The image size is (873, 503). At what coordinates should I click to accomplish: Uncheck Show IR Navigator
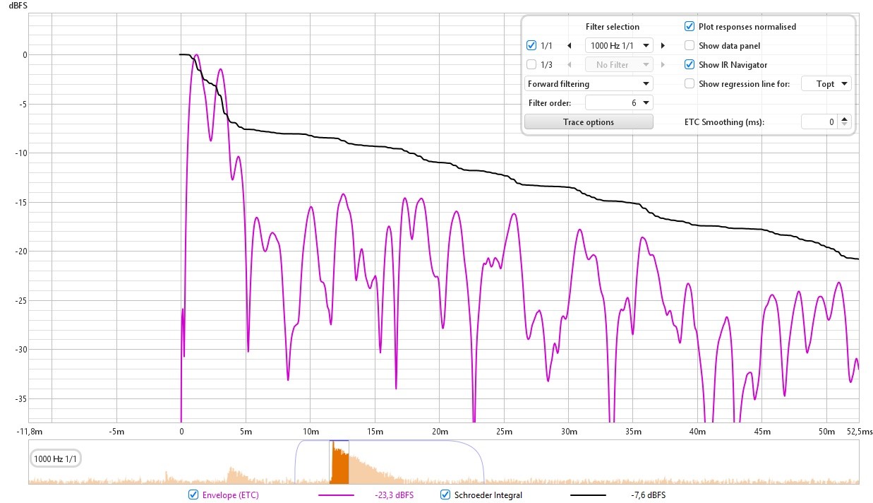(690, 65)
